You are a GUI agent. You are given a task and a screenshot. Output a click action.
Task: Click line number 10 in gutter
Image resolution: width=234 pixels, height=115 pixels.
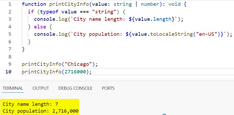[x=8, y=72]
